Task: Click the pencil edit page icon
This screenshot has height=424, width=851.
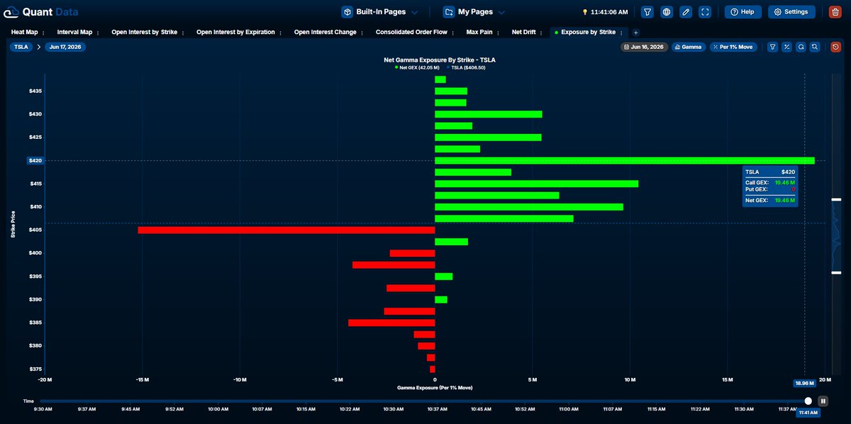Action: click(x=685, y=12)
